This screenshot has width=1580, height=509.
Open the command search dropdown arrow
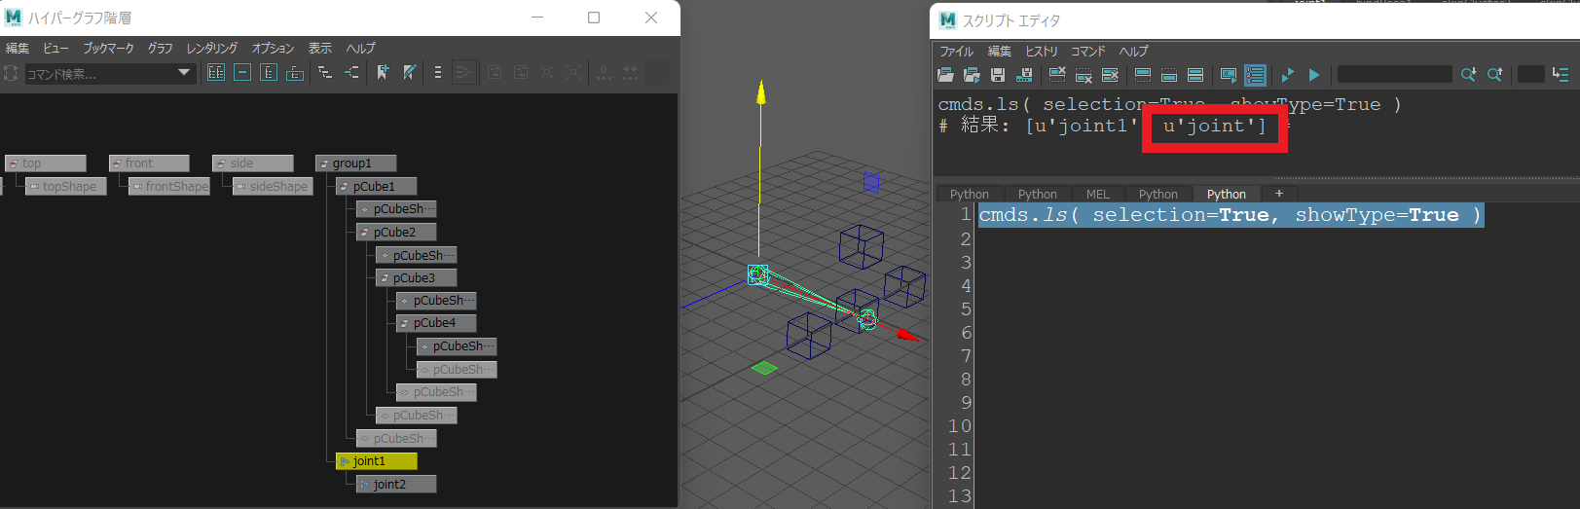tap(184, 73)
